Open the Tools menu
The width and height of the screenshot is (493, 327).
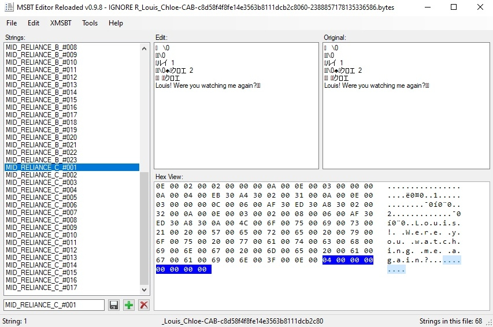[90, 23]
